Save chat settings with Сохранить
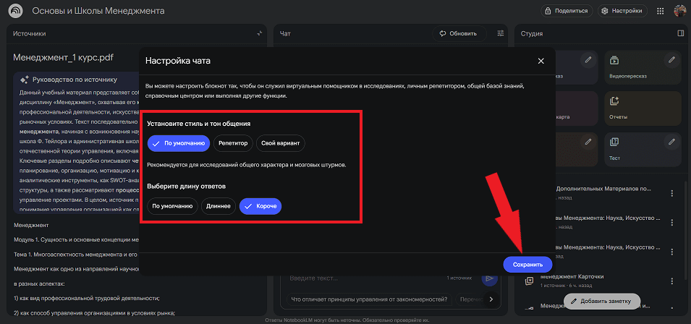 (x=527, y=265)
